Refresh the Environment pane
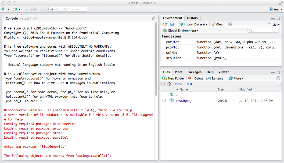This screenshot has height=163, width=284. coord(230,24)
